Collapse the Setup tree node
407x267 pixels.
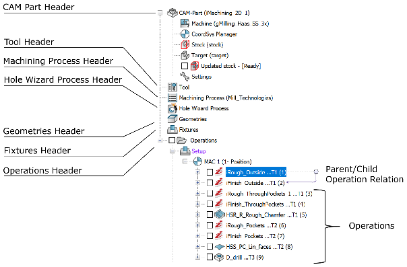(x=173, y=151)
